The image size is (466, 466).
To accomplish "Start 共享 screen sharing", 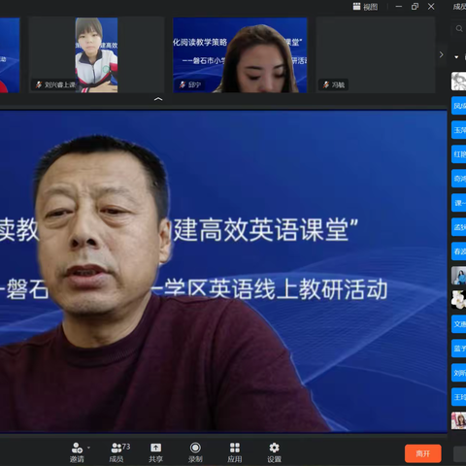I will tap(155, 452).
